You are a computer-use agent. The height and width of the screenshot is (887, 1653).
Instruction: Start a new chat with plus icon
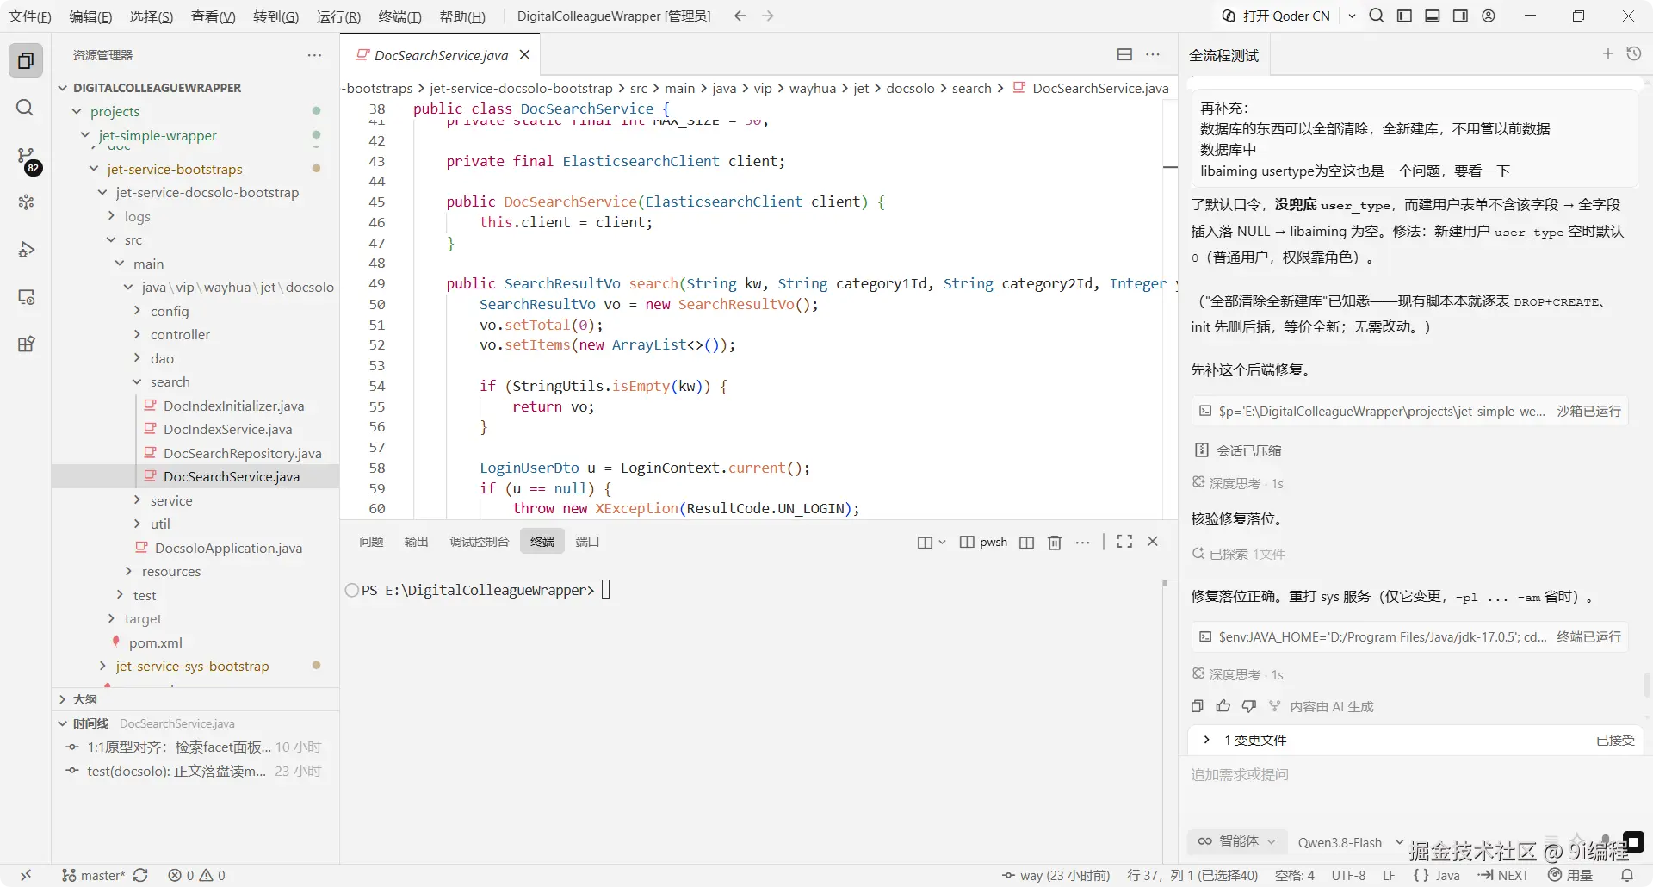(x=1607, y=53)
